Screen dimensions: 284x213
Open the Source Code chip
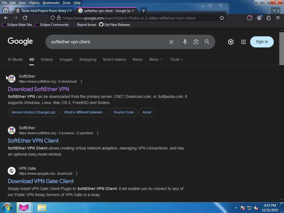[x=123, y=112]
